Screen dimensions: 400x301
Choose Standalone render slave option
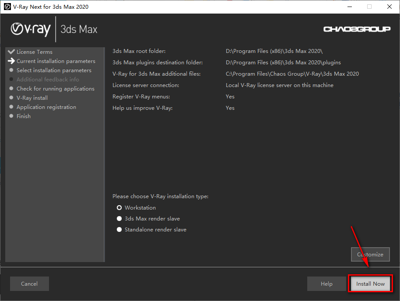tap(119, 229)
